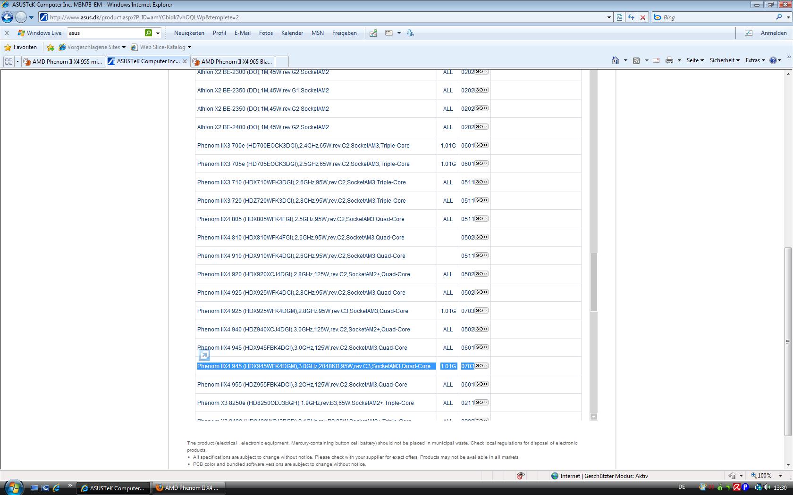Image resolution: width=793 pixels, height=495 pixels.
Task: Stop loading with the red X icon
Action: 642,17
